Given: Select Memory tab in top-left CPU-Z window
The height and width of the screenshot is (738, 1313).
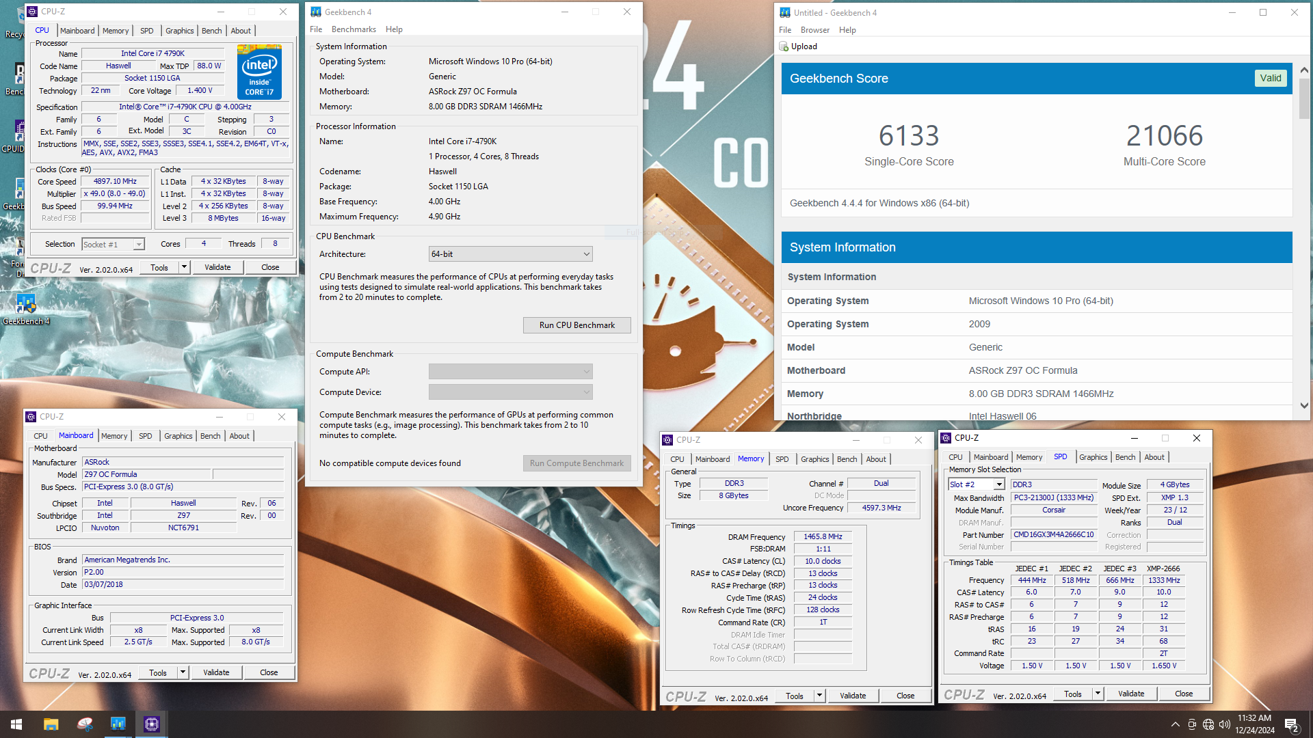Looking at the screenshot, I should 116,31.
